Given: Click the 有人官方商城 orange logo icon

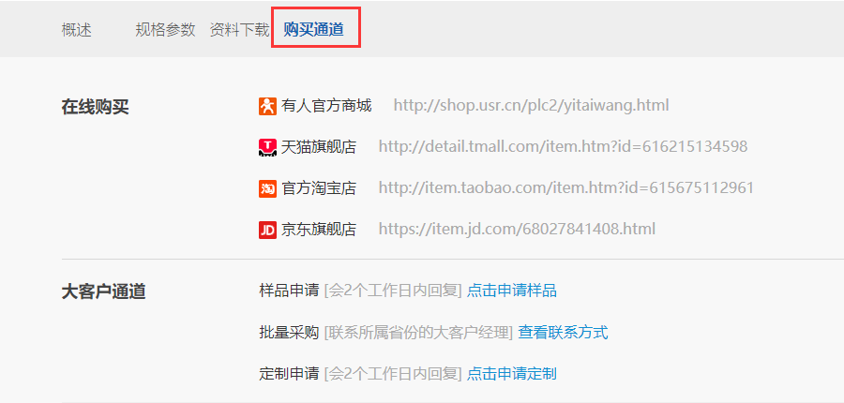Looking at the screenshot, I should pyautogui.click(x=267, y=107).
